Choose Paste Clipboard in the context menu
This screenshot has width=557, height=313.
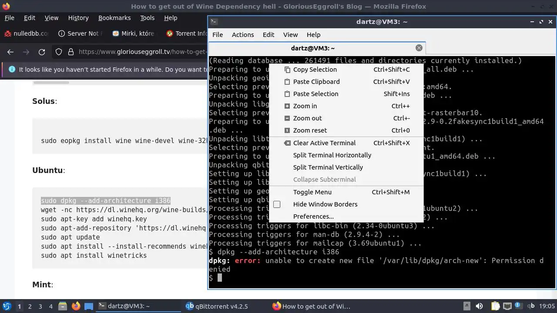point(346,82)
